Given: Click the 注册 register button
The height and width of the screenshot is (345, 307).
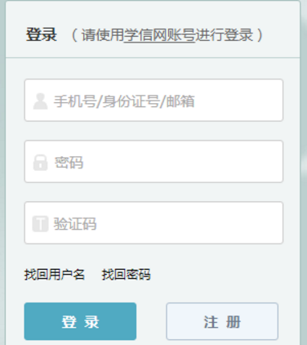Looking at the screenshot, I should [222, 321].
